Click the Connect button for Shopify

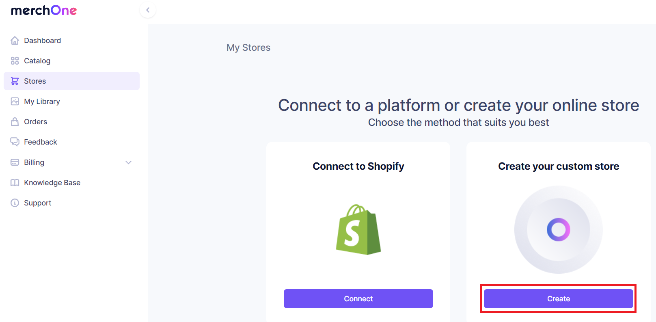point(358,298)
